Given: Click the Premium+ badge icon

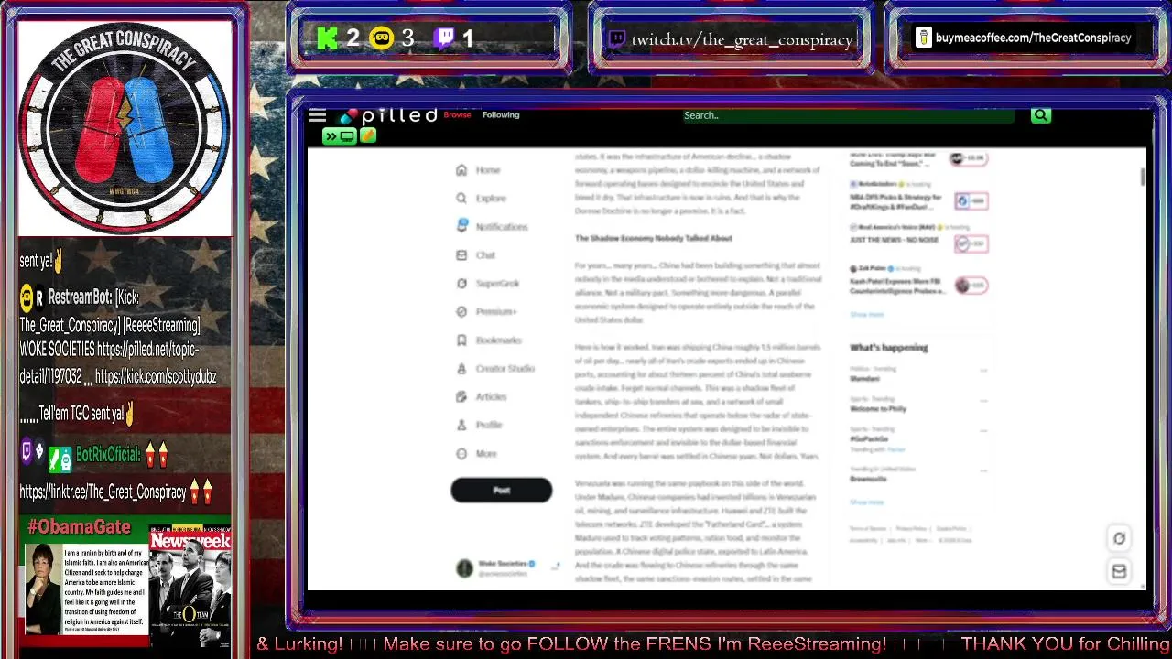Looking at the screenshot, I should [461, 312].
